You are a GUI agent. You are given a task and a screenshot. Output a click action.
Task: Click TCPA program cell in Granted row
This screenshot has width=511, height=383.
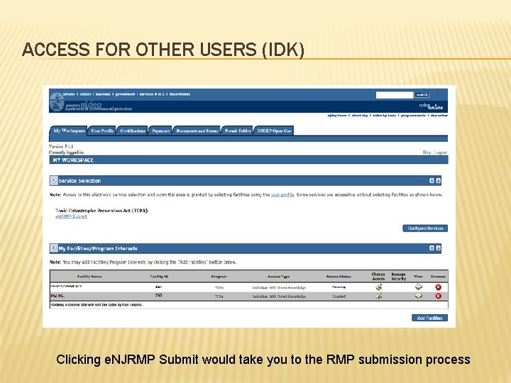point(219,296)
